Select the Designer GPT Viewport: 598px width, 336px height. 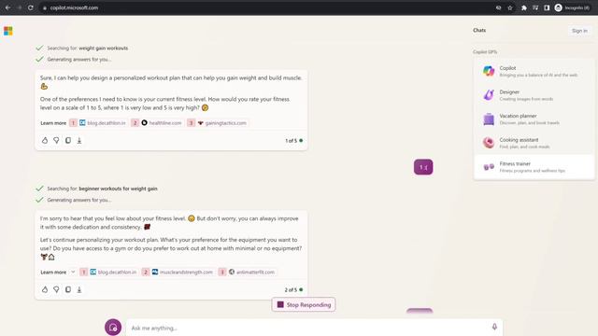[534, 95]
